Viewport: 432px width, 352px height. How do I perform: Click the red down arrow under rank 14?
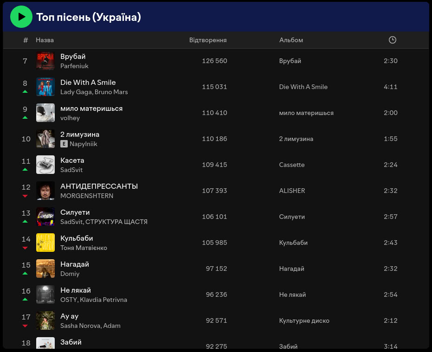tap(25, 248)
